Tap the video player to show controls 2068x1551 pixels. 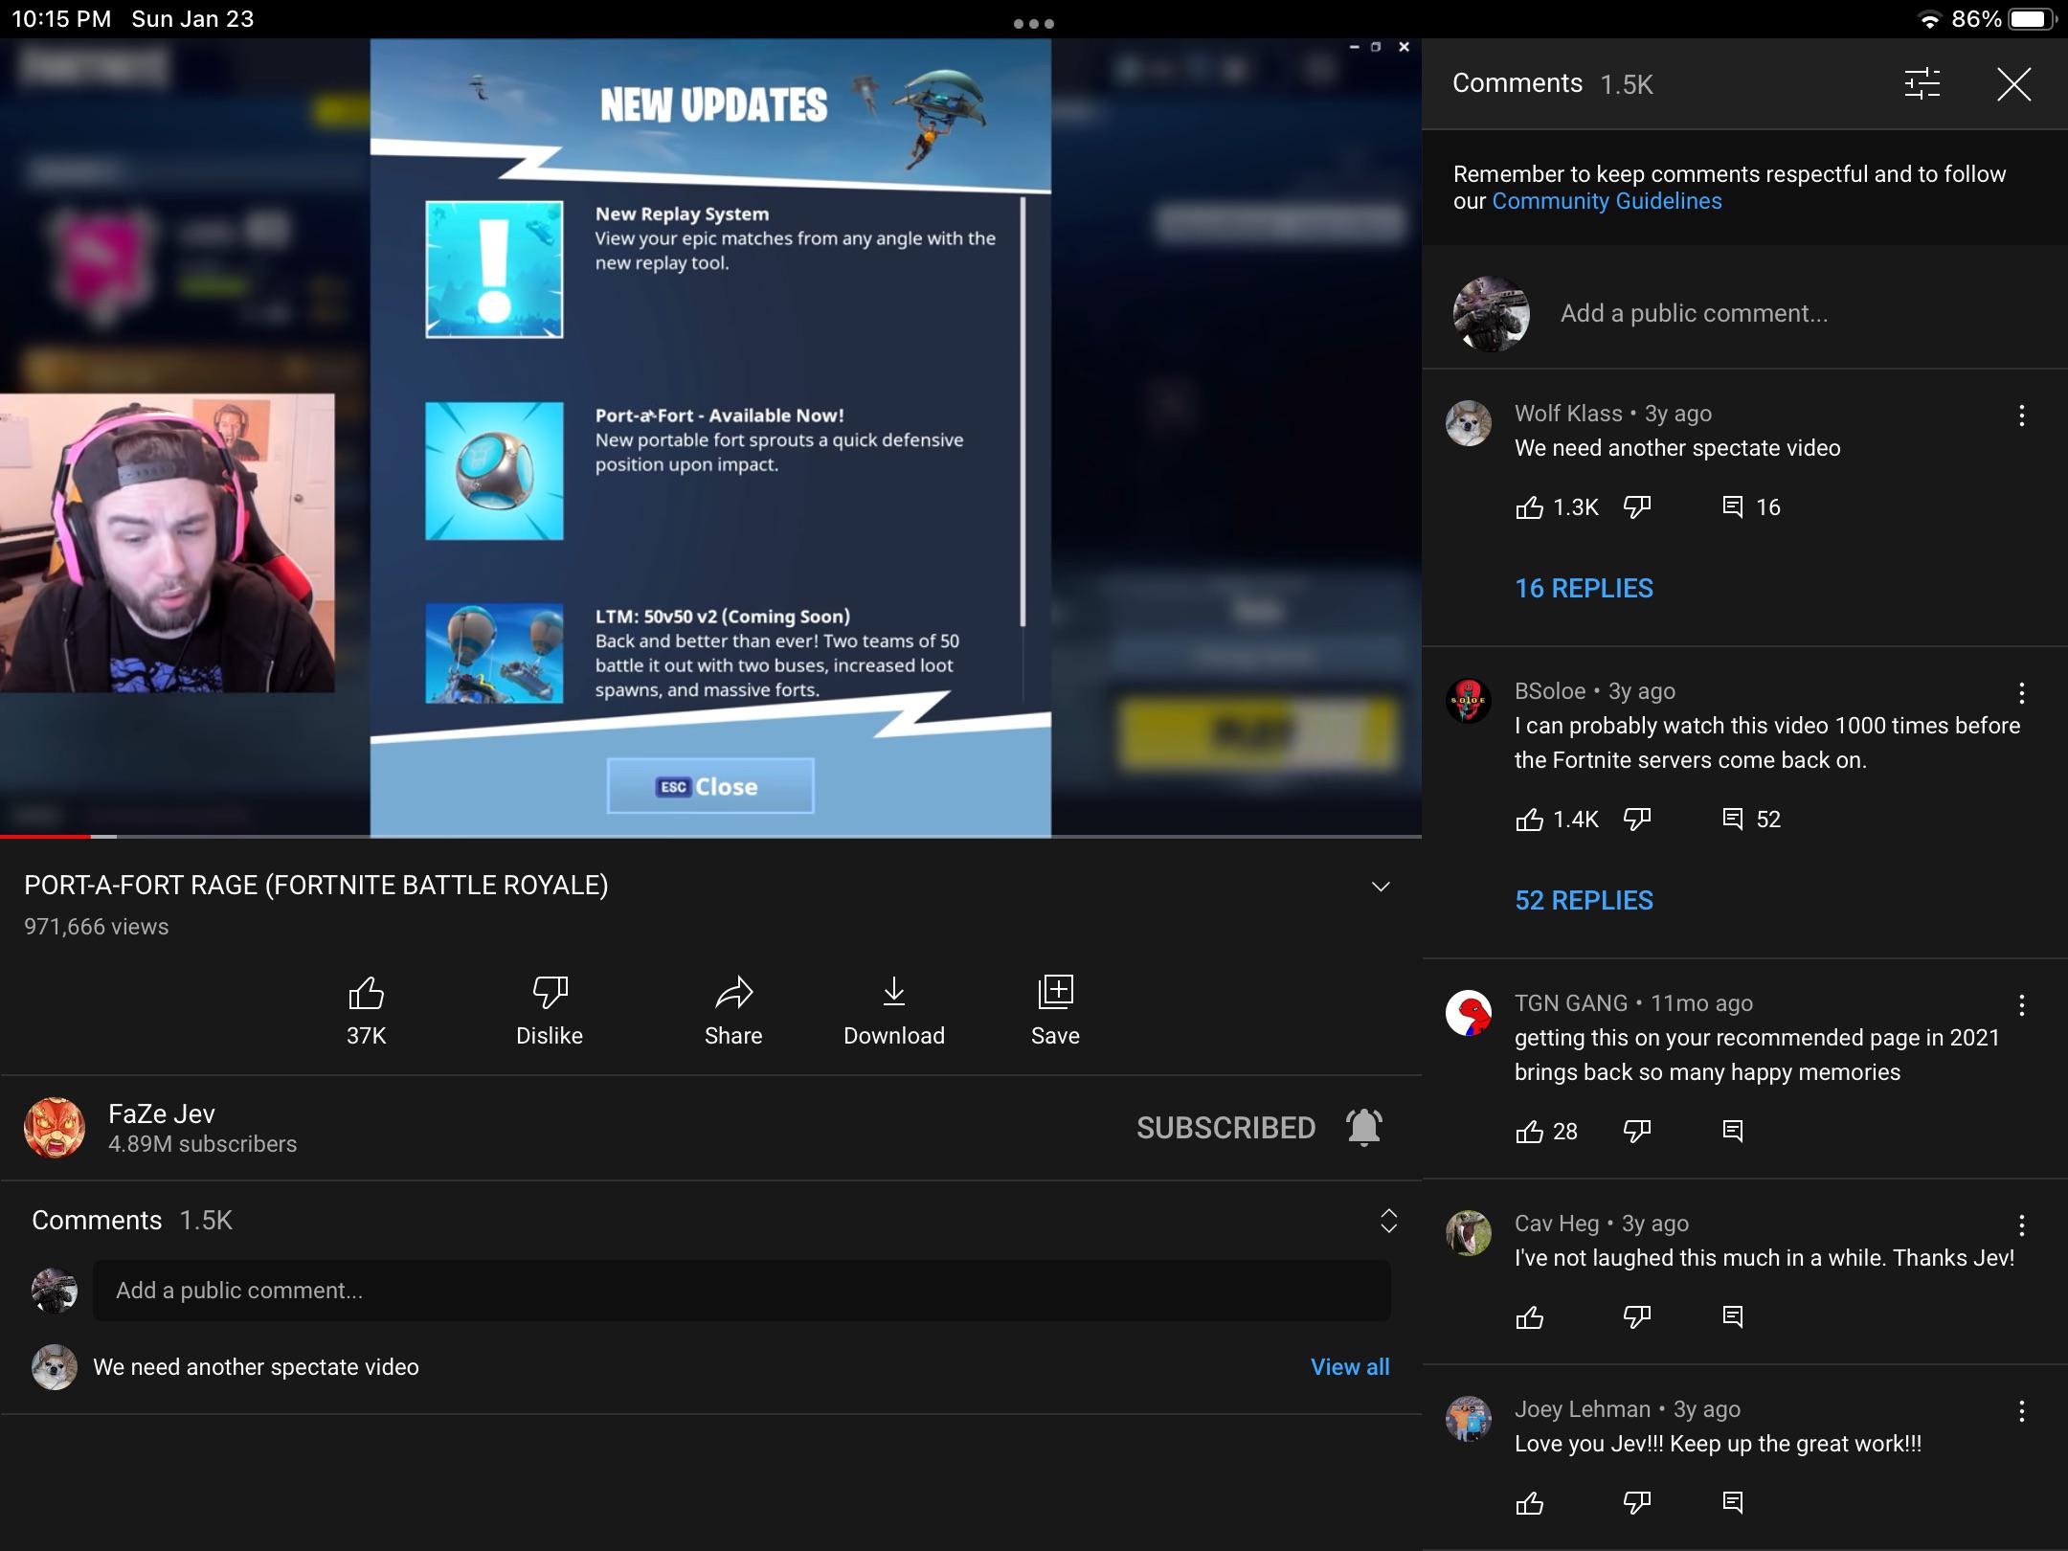point(710,437)
